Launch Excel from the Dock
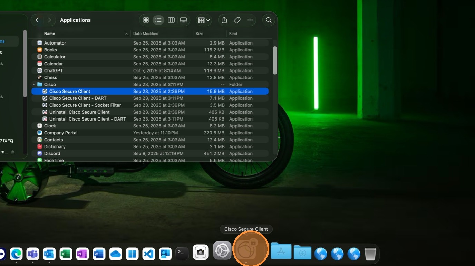The image size is (475, 266). pos(66,254)
